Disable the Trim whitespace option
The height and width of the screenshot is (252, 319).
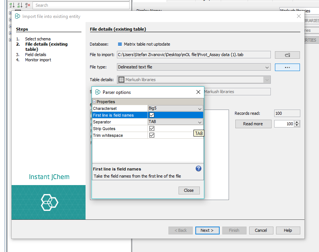(x=152, y=135)
